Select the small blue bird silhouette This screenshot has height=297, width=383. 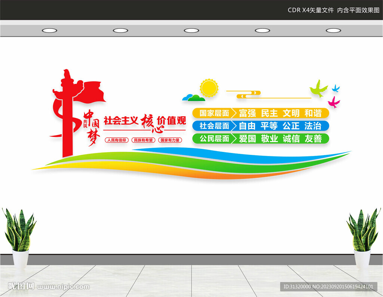pyautogui.click(x=336, y=88)
